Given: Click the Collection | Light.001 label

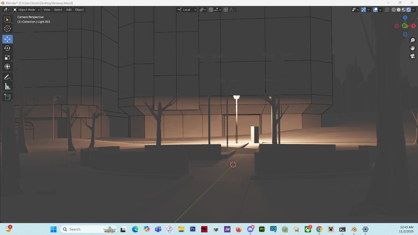Looking at the screenshot, I should click(x=34, y=22).
